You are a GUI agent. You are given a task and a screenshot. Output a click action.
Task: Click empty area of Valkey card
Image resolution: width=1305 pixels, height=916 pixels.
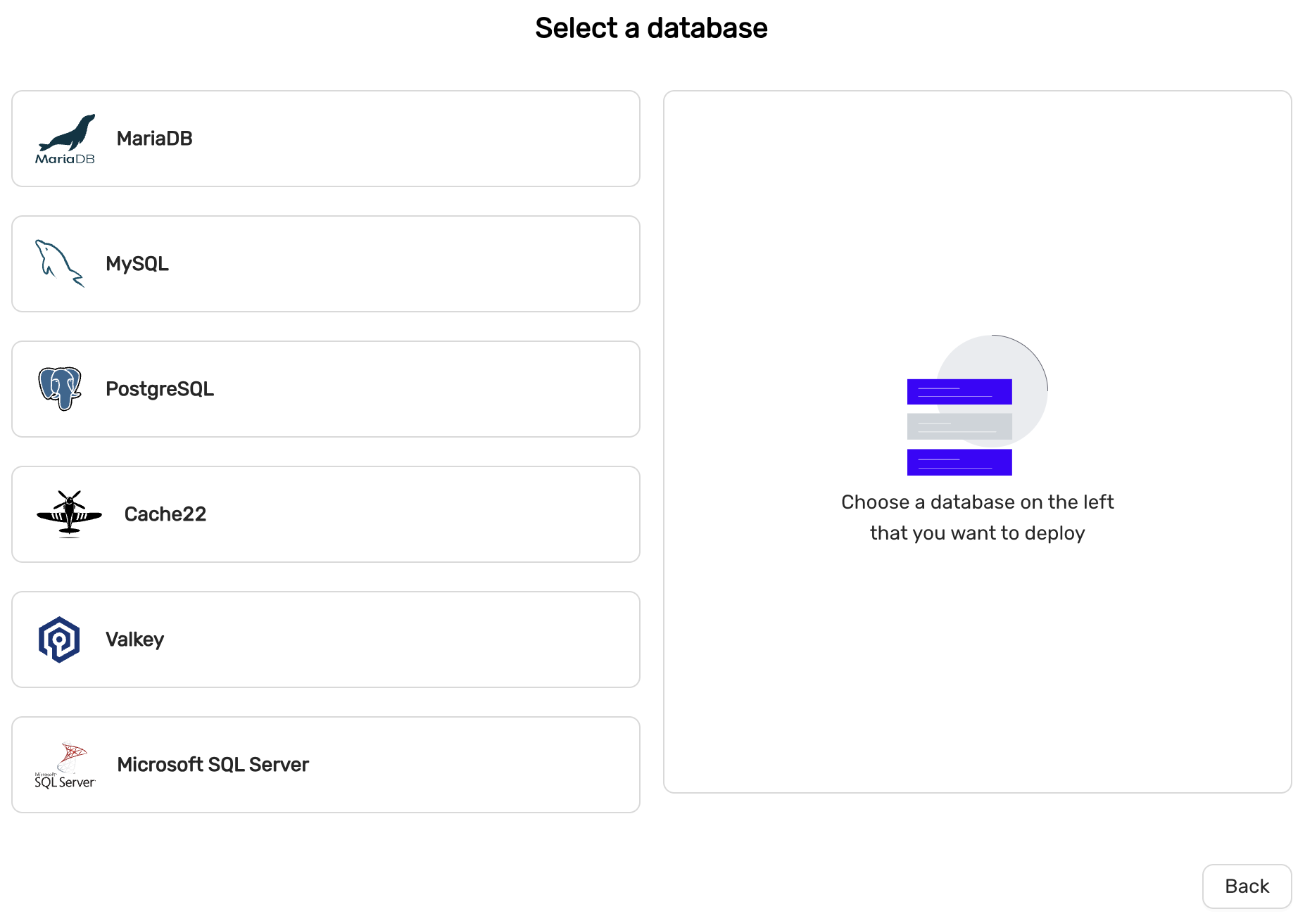(422, 640)
